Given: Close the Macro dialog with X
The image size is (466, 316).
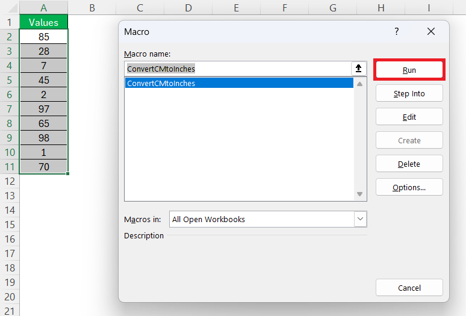Looking at the screenshot, I should 431,31.
